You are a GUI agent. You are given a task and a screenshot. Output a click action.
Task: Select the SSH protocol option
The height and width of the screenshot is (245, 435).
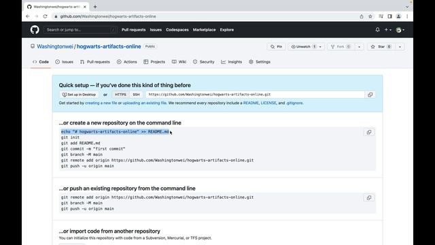coord(136,95)
